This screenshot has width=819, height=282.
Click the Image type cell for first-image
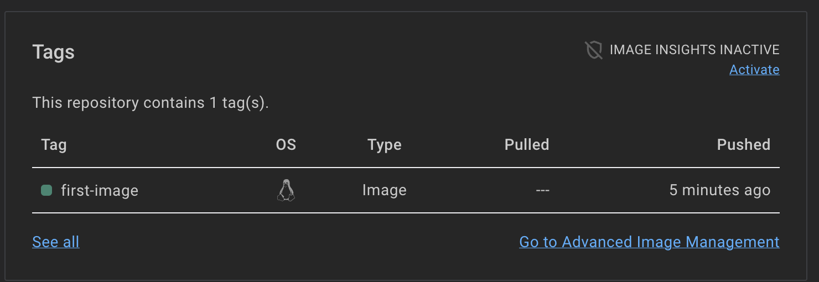[384, 190]
